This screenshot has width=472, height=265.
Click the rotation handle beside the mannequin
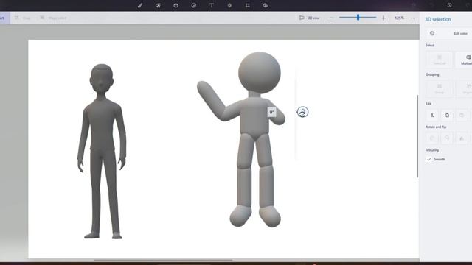click(302, 112)
